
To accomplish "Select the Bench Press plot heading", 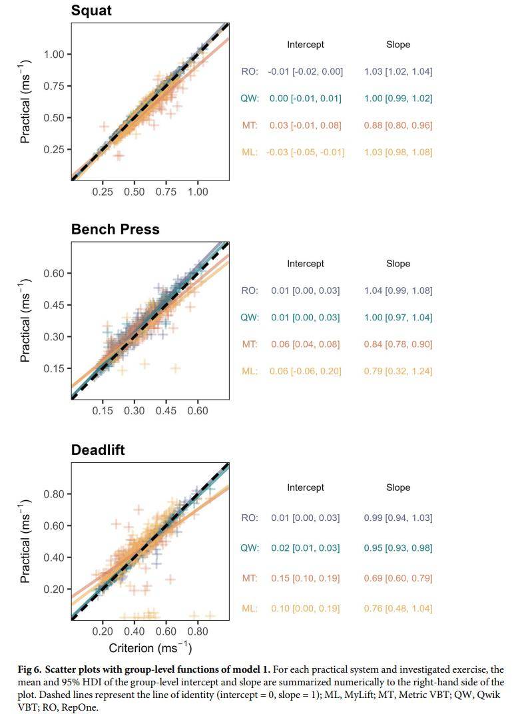I will click(x=115, y=229).
